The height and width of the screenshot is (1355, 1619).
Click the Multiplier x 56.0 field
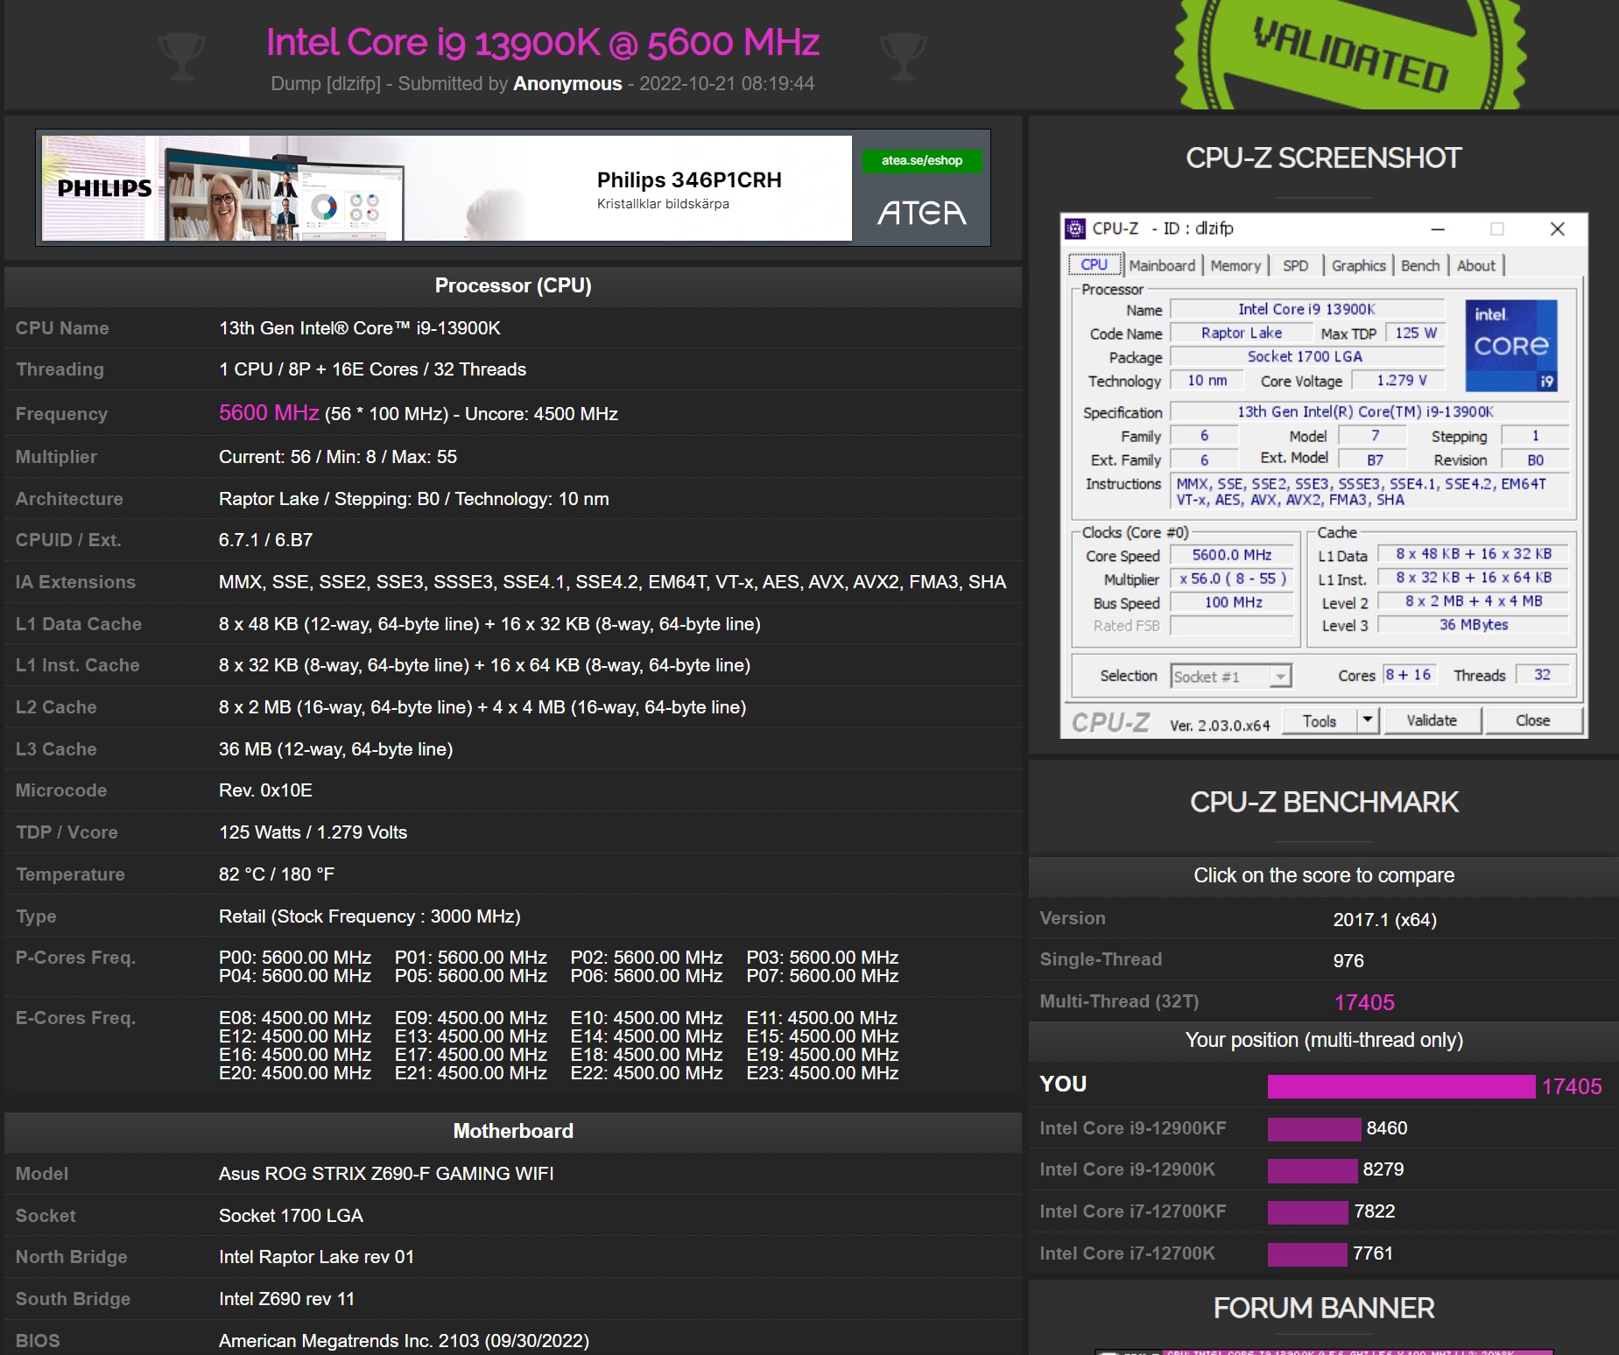pos(1232,579)
